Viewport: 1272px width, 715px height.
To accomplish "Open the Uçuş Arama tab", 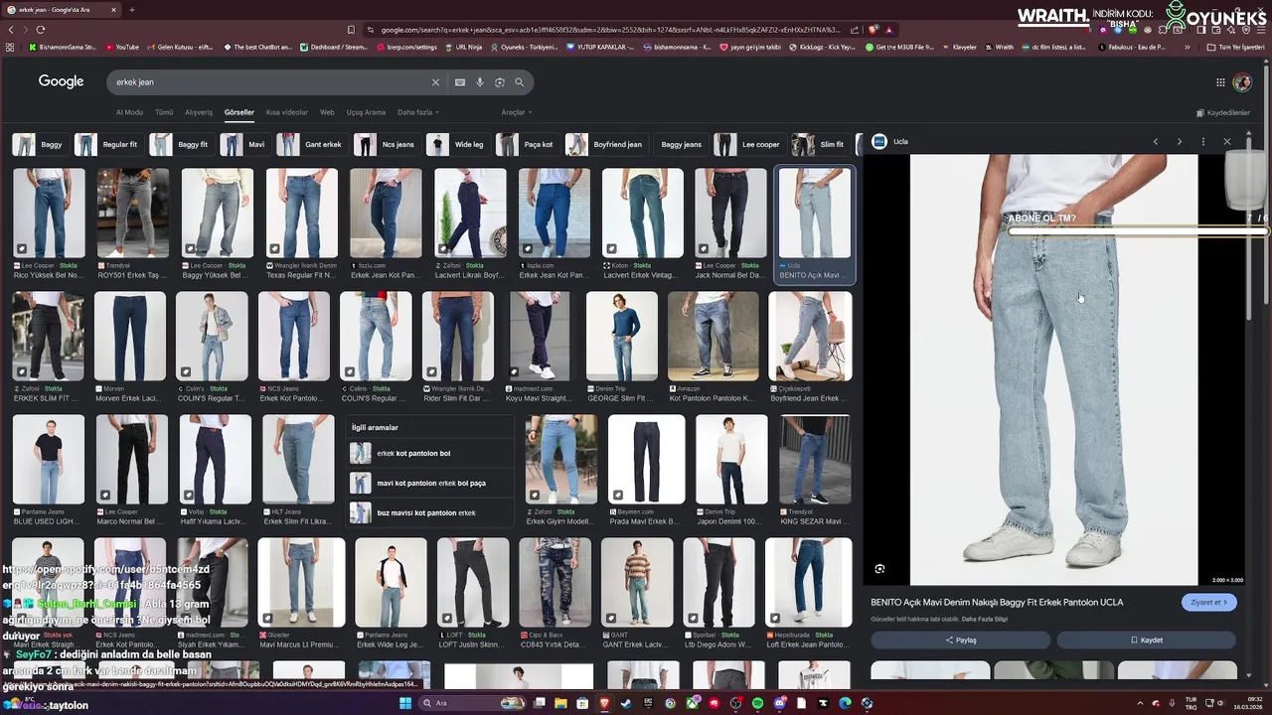I will (x=366, y=112).
